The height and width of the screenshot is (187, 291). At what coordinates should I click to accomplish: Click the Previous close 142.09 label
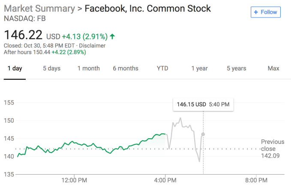tap(271, 149)
